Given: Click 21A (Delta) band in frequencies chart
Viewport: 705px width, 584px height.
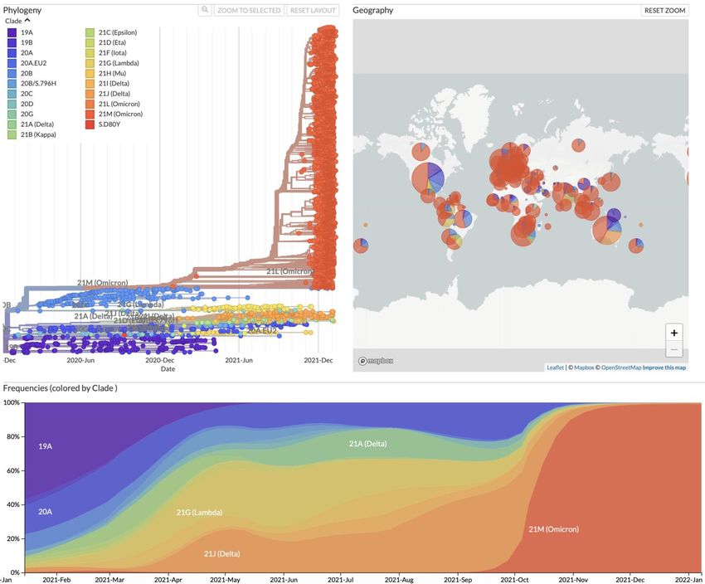Looking at the screenshot, I should 367,444.
